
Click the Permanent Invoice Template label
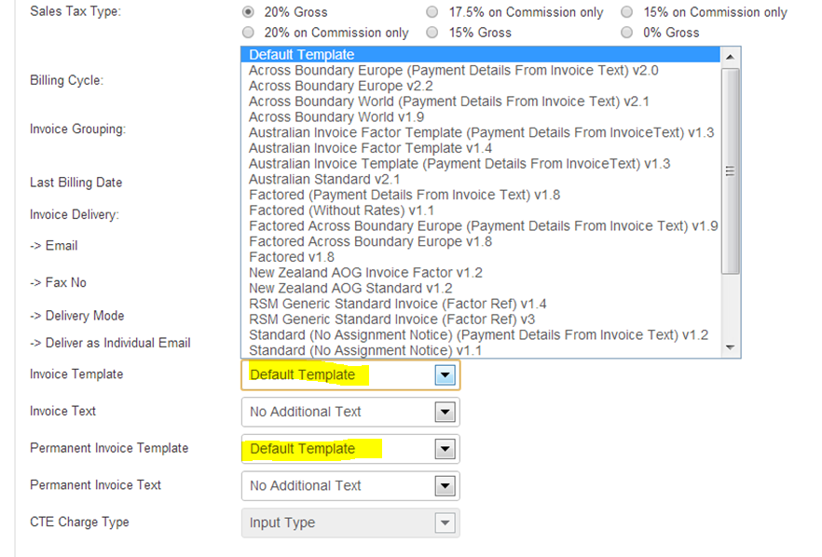coord(109,448)
